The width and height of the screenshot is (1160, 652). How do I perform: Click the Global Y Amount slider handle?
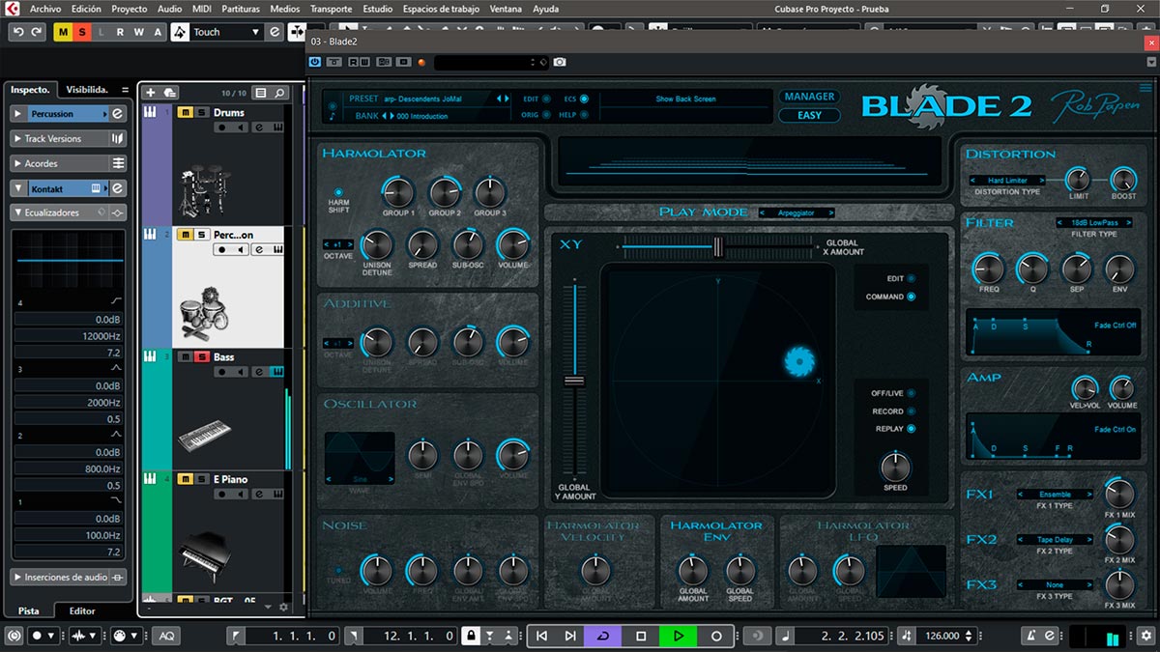574,381
